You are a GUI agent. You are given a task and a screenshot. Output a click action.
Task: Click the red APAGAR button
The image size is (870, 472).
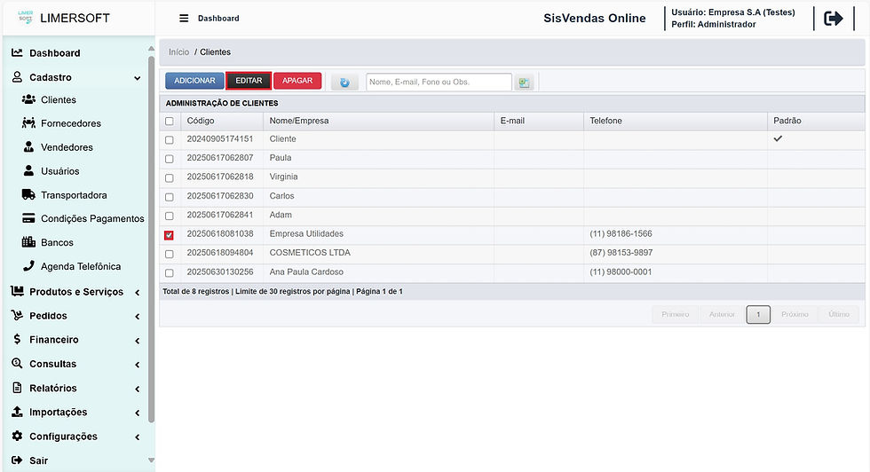[x=297, y=81]
